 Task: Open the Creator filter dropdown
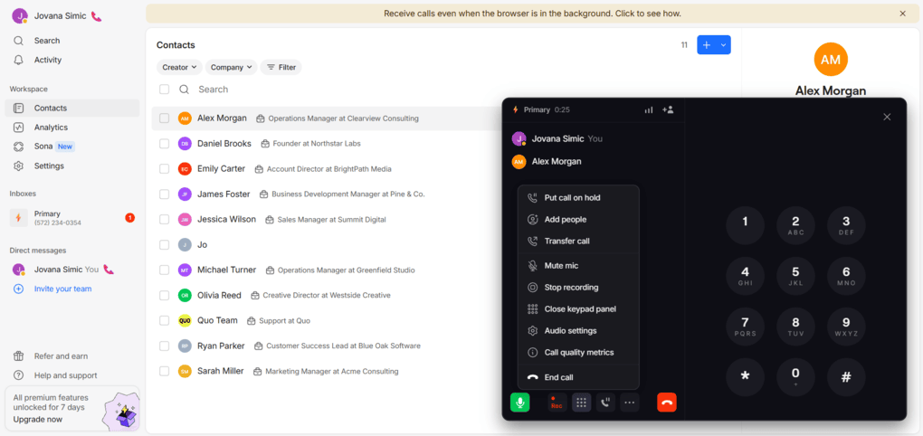point(179,67)
